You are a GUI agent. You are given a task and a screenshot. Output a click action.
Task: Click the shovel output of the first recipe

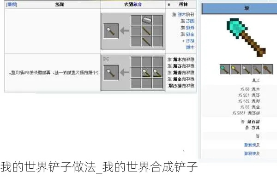coord(111,31)
